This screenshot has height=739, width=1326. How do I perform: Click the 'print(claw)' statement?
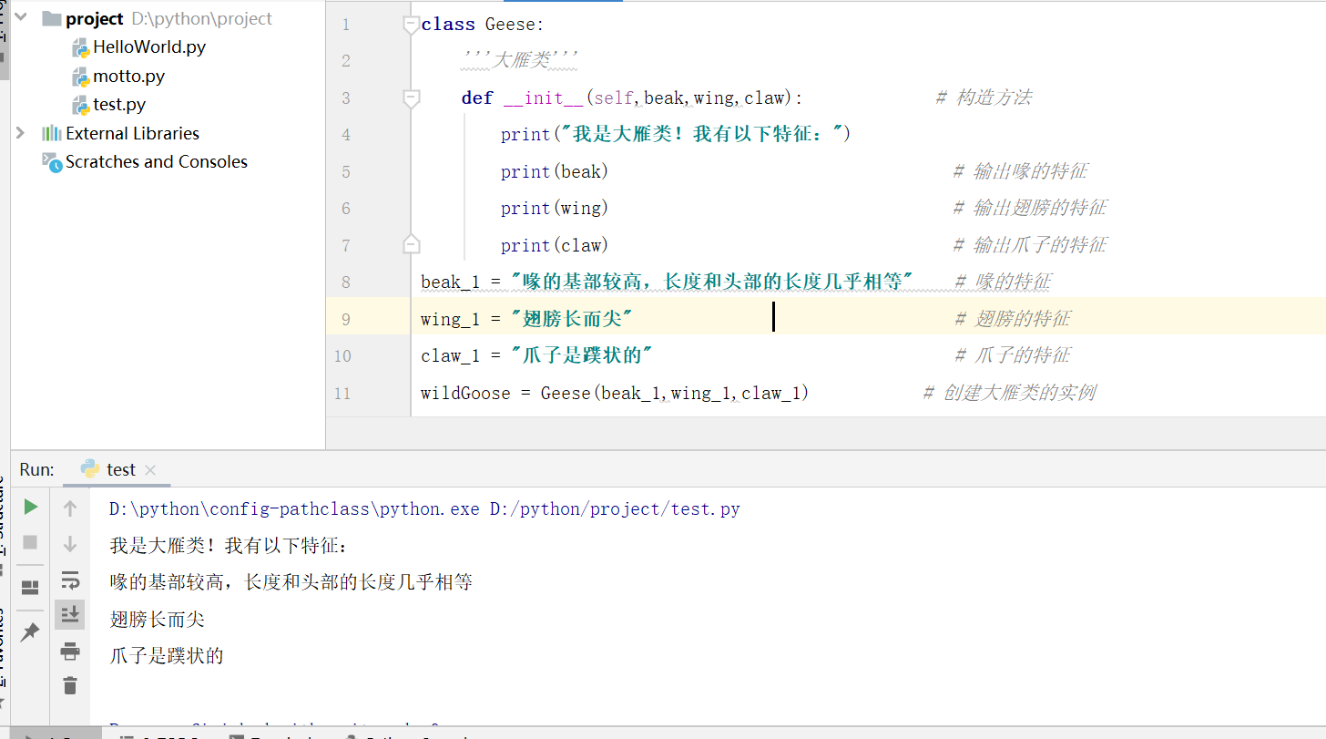click(555, 245)
